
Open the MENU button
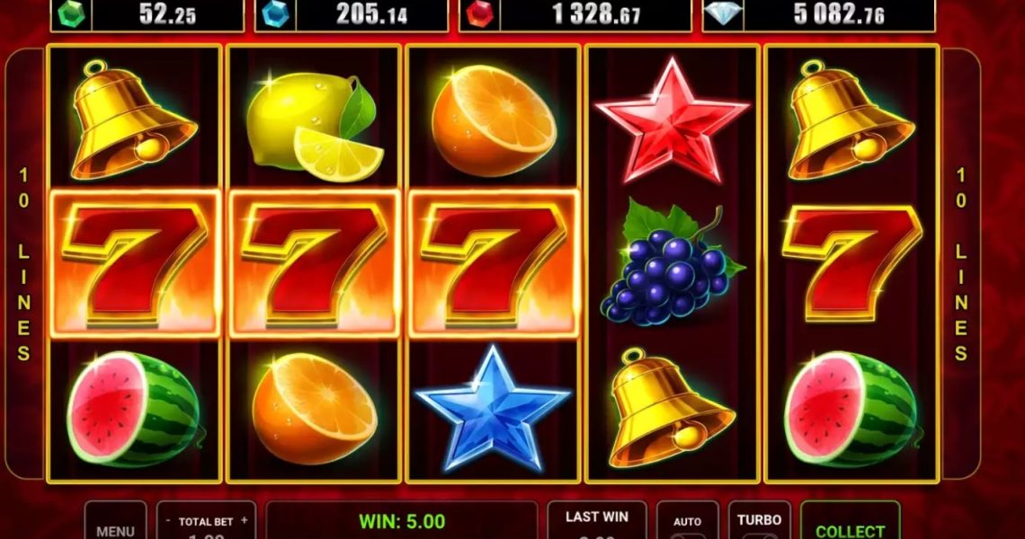[x=115, y=521]
